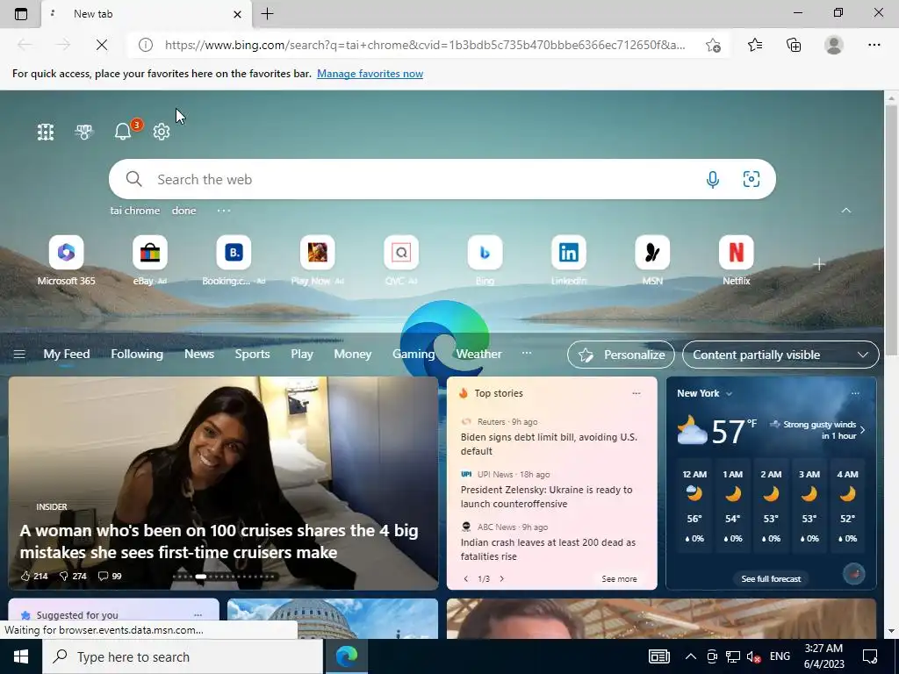899x674 pixels.
Task: Click taskbar Type here to search box
Action: pyautogui.click(x=183, y=656)
